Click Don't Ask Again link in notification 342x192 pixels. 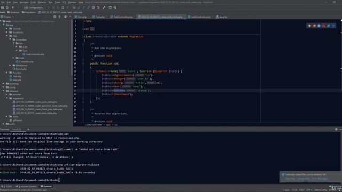(320, 179)
